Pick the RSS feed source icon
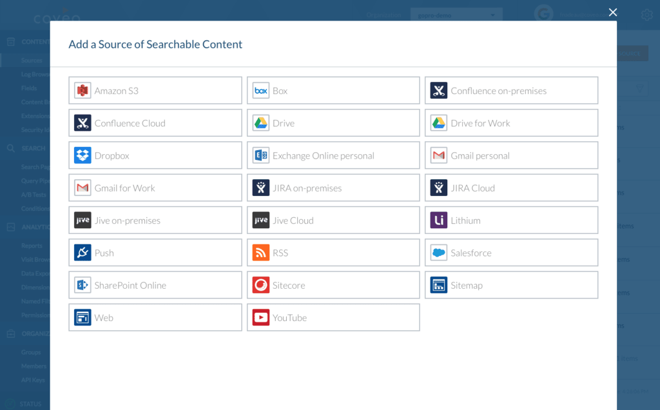 click(x=260, y=252)
